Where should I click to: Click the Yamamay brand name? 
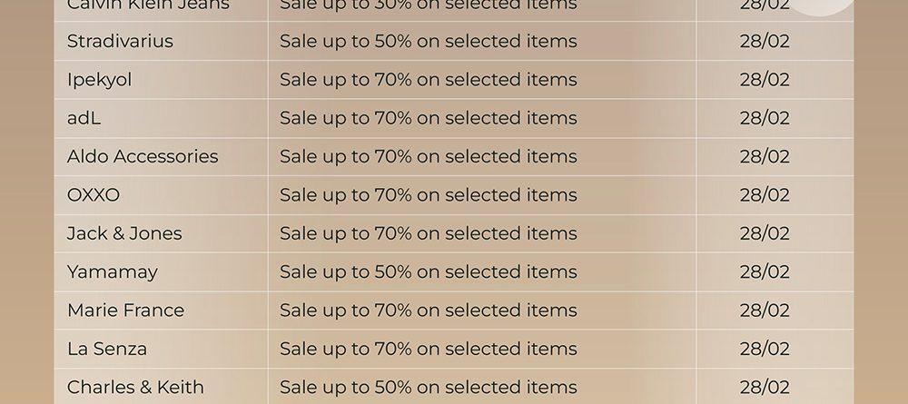(x=113, y=272)
